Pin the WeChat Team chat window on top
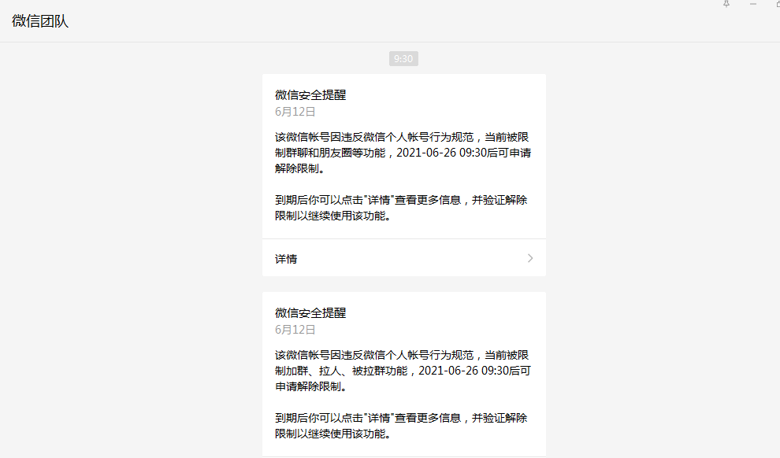 (726, 4)
